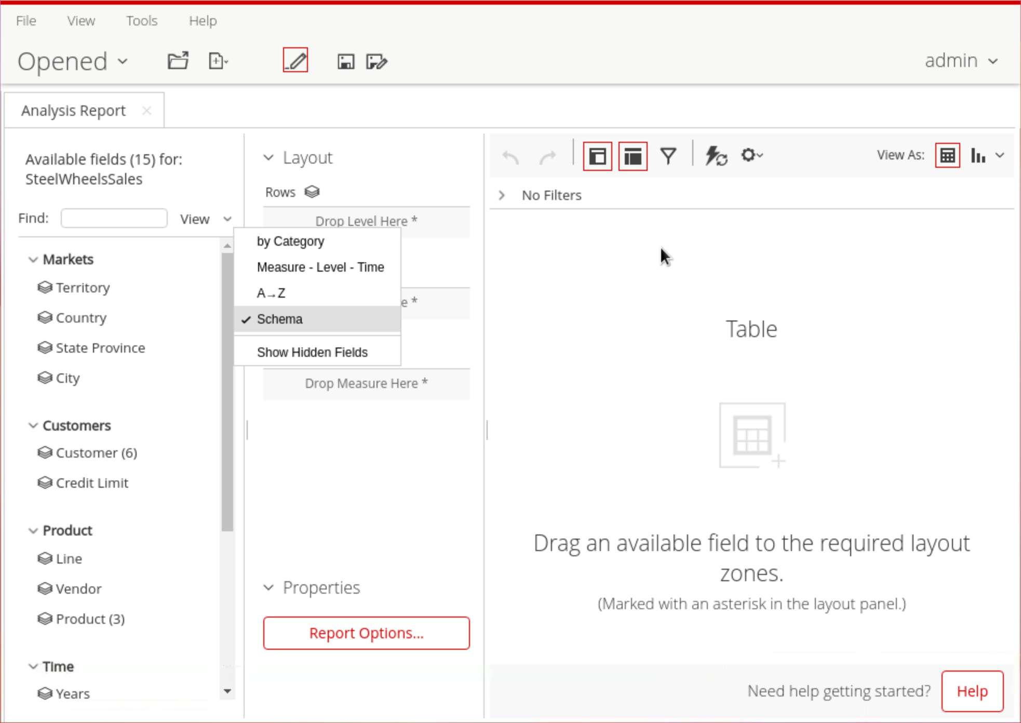Click the Save As icon
Viewport: 1021px width, 723px height.
[x=376, y=61]
